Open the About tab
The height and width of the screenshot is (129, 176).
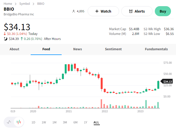pyautogui.click(x=15, y=49)
